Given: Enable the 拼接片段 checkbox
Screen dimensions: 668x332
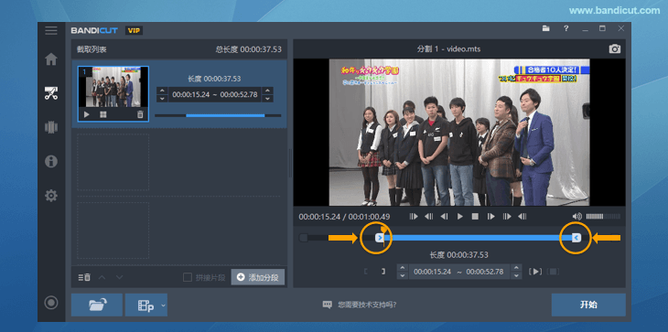Looking at the screenshot, I should 187,277.
